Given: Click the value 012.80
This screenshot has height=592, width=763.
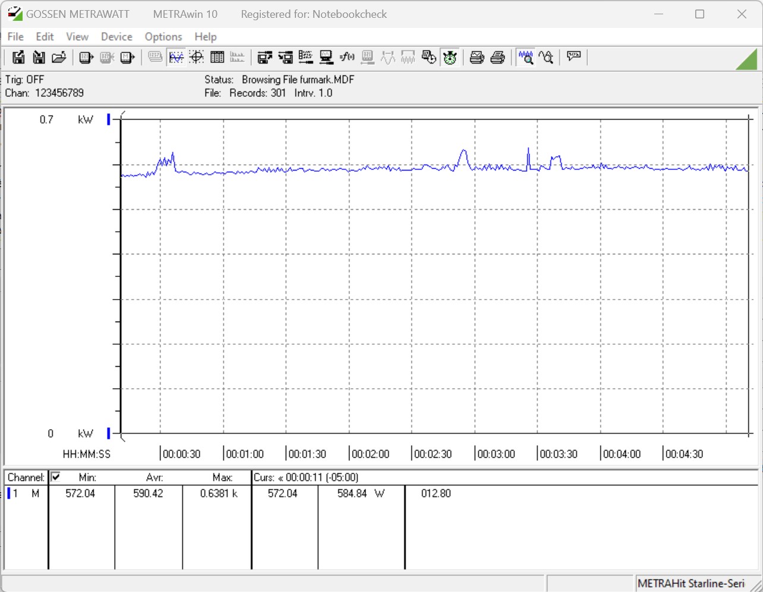Looking at the screenshot, I should coord(436,493).
